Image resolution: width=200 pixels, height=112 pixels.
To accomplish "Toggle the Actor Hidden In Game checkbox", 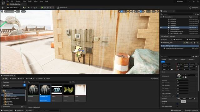I will tap(177, 106).
